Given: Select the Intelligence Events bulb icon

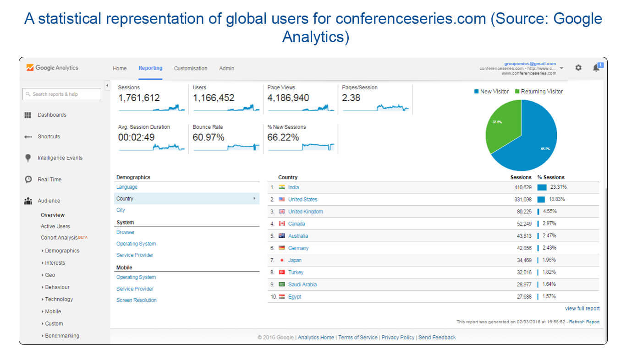Looking at the screenshot, I should point(28,158).
